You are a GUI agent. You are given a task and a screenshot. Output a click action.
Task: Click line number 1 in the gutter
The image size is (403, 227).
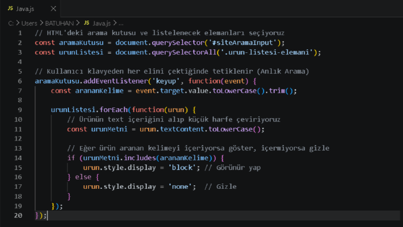pyautogui.click(x=20, y=33)
